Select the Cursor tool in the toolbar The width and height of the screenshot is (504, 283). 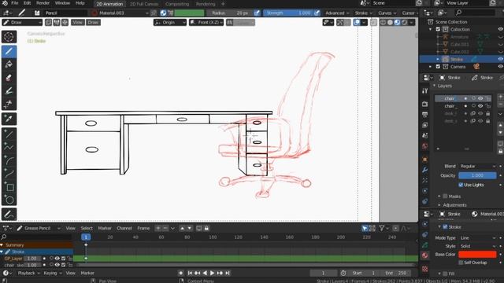coord(9,37)
